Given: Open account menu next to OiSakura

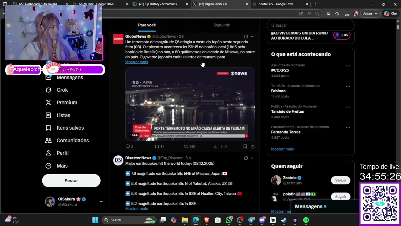Looking at the screenshot, I should (x=102, y=202).
